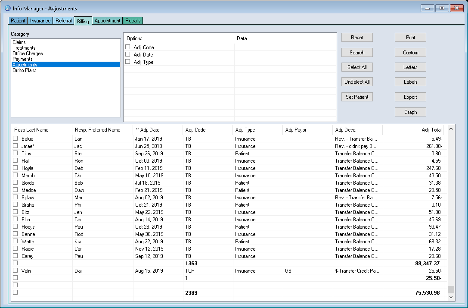Choose Ortho Plans from the Category list

25,70
